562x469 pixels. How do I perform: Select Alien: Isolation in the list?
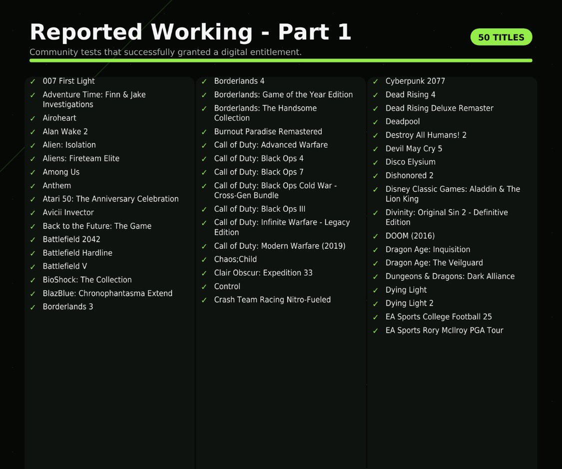(x=69, y=145)
